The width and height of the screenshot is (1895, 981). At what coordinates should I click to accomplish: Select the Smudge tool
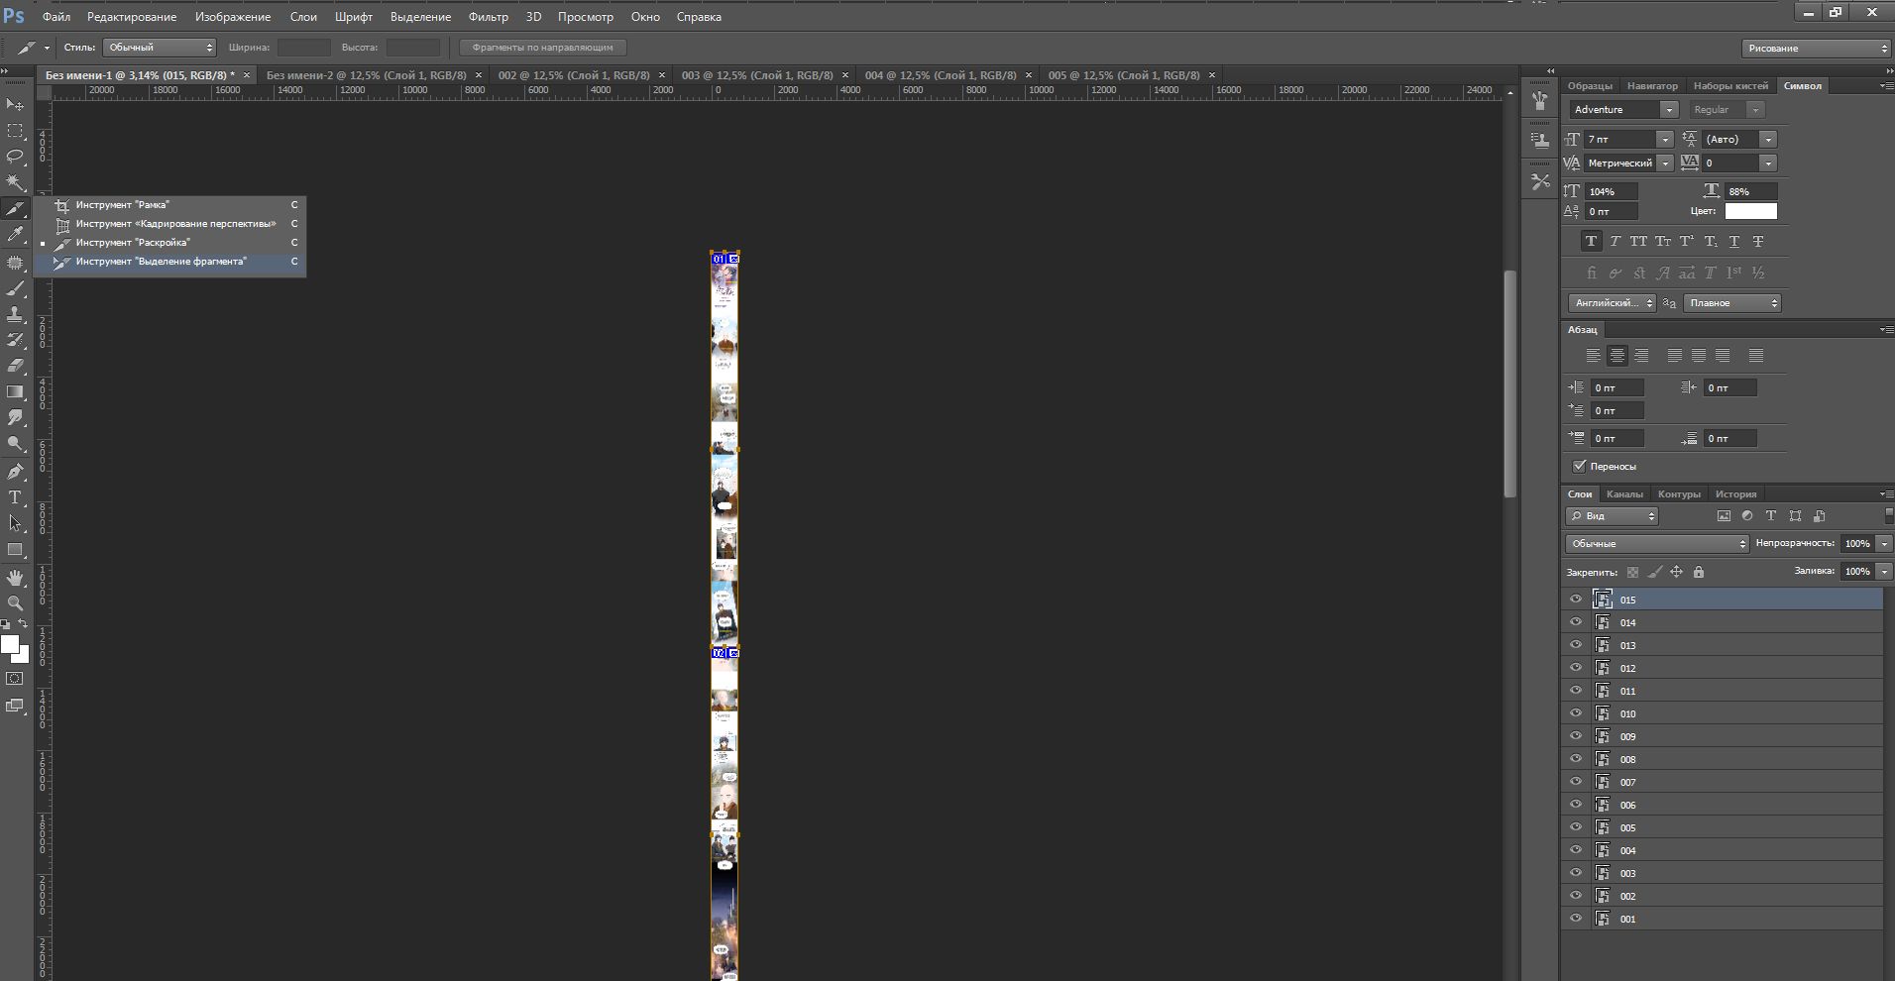click(15, 417)
